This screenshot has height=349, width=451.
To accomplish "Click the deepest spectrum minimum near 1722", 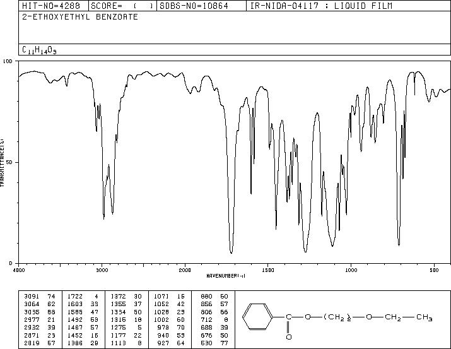I will coord(231,253).
